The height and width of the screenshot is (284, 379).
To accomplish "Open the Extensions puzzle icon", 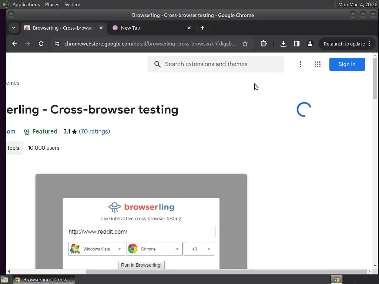I will tap(264, 44).
